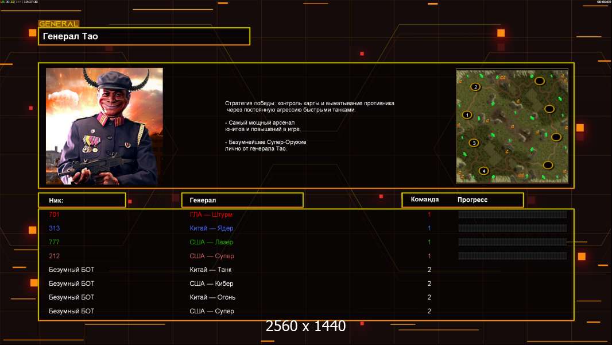Click team number 1 in the 701 row
612x345 pixels.
(429, 214)
